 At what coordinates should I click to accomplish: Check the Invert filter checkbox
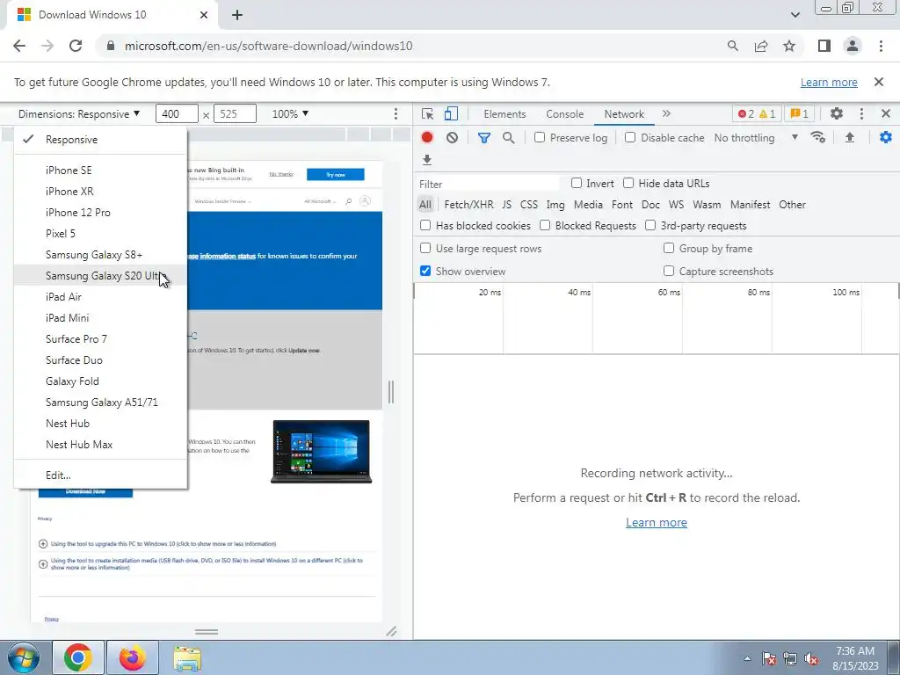[577, 183]
